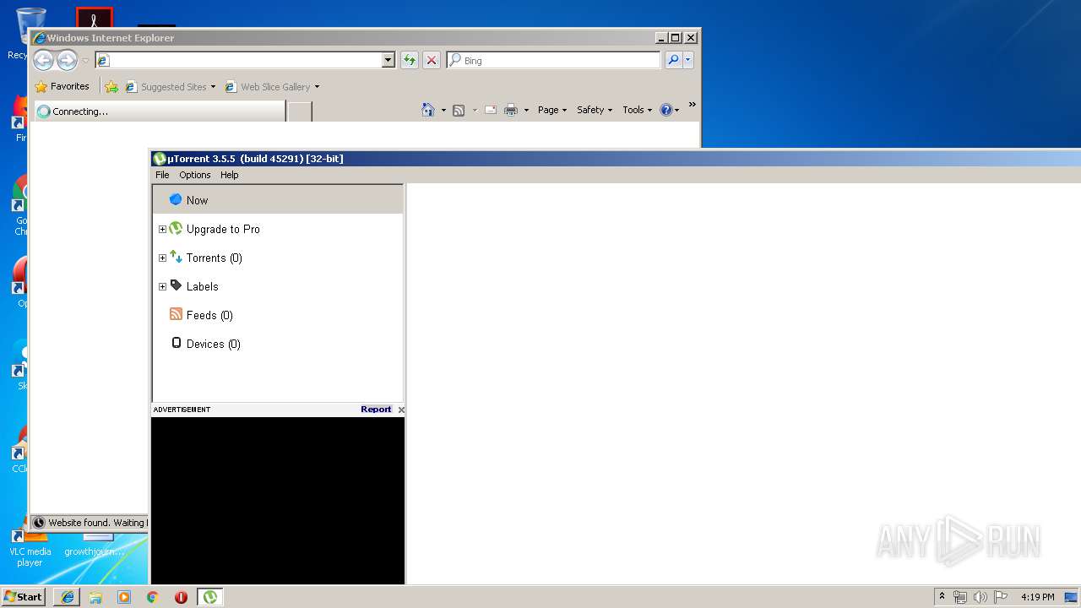Expand the Labels tree node
The image size is (1081, 608).
coord(162,286)
